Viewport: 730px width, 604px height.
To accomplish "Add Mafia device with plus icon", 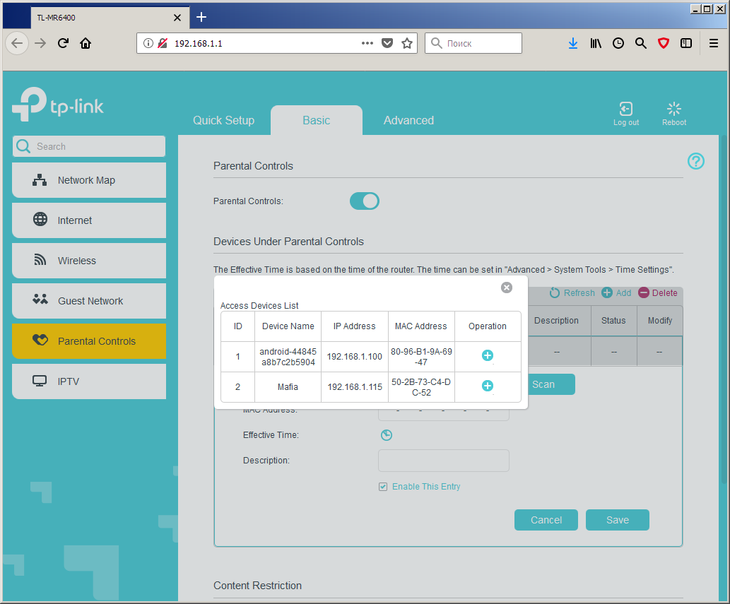I will pyautogui.click(x=488, y=386).
